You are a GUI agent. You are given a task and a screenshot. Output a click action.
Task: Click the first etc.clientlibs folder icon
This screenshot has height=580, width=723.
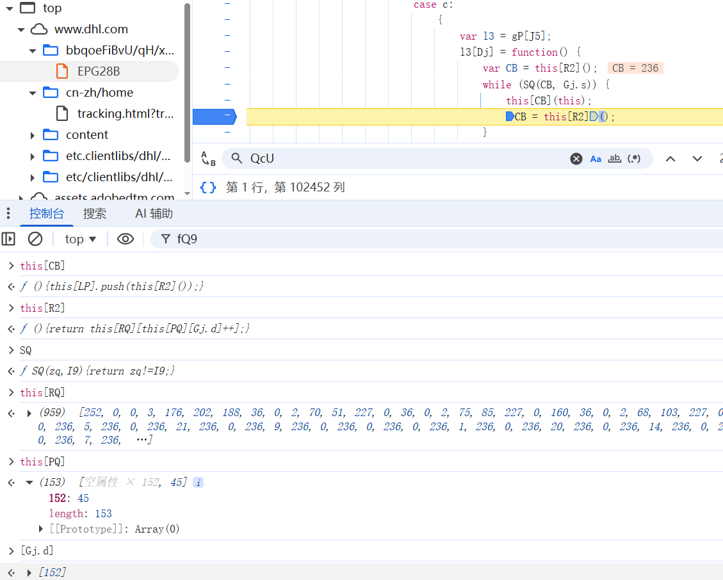tap(50, 156)
